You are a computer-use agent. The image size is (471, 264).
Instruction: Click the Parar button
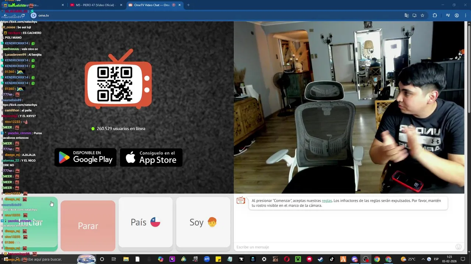[88, 226]
